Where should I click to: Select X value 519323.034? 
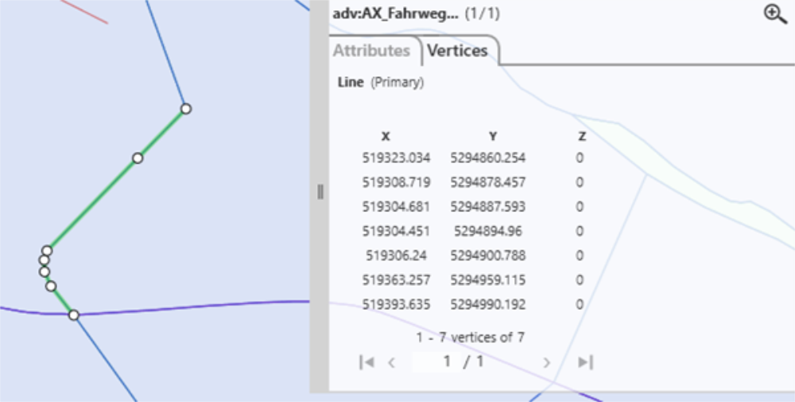click(396, 158)
